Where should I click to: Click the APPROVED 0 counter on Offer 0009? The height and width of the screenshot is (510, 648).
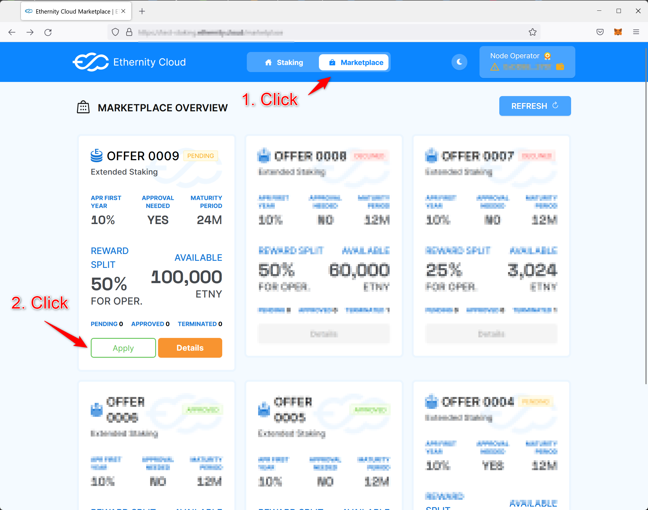(x=150, y=324)
